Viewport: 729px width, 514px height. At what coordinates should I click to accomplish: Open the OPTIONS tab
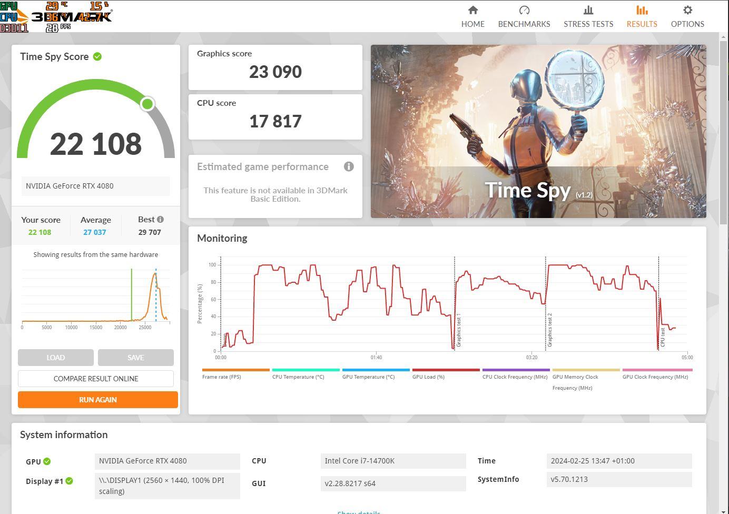click(687, 17)
